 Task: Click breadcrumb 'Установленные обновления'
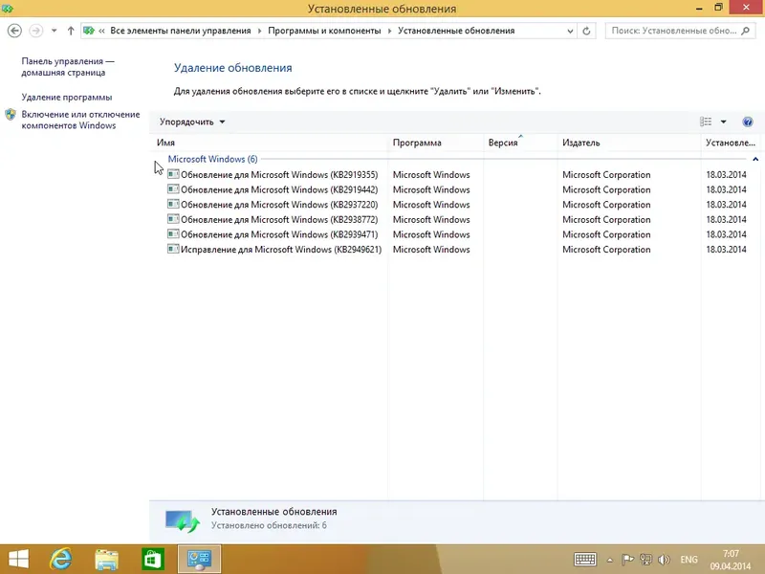point(456,31)
